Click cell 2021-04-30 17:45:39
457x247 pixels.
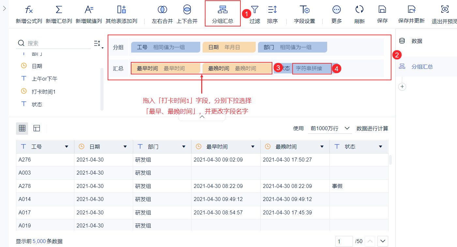295,212
